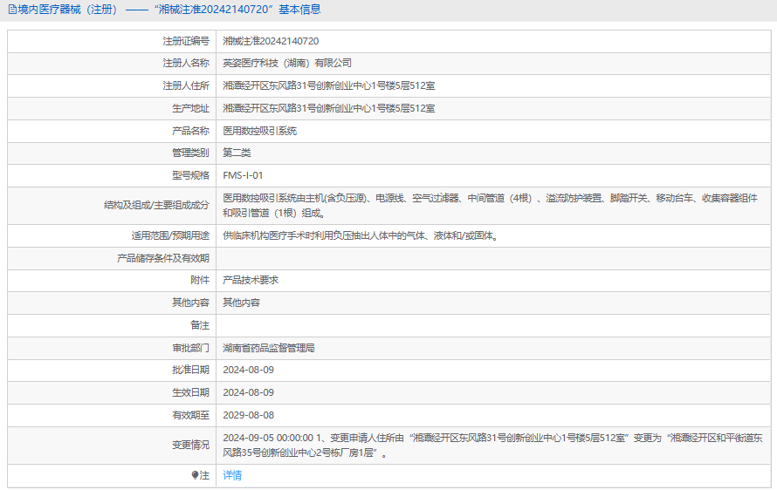Open the 其他内容 value link
This screenshot has height=490, width=777.
241,303
